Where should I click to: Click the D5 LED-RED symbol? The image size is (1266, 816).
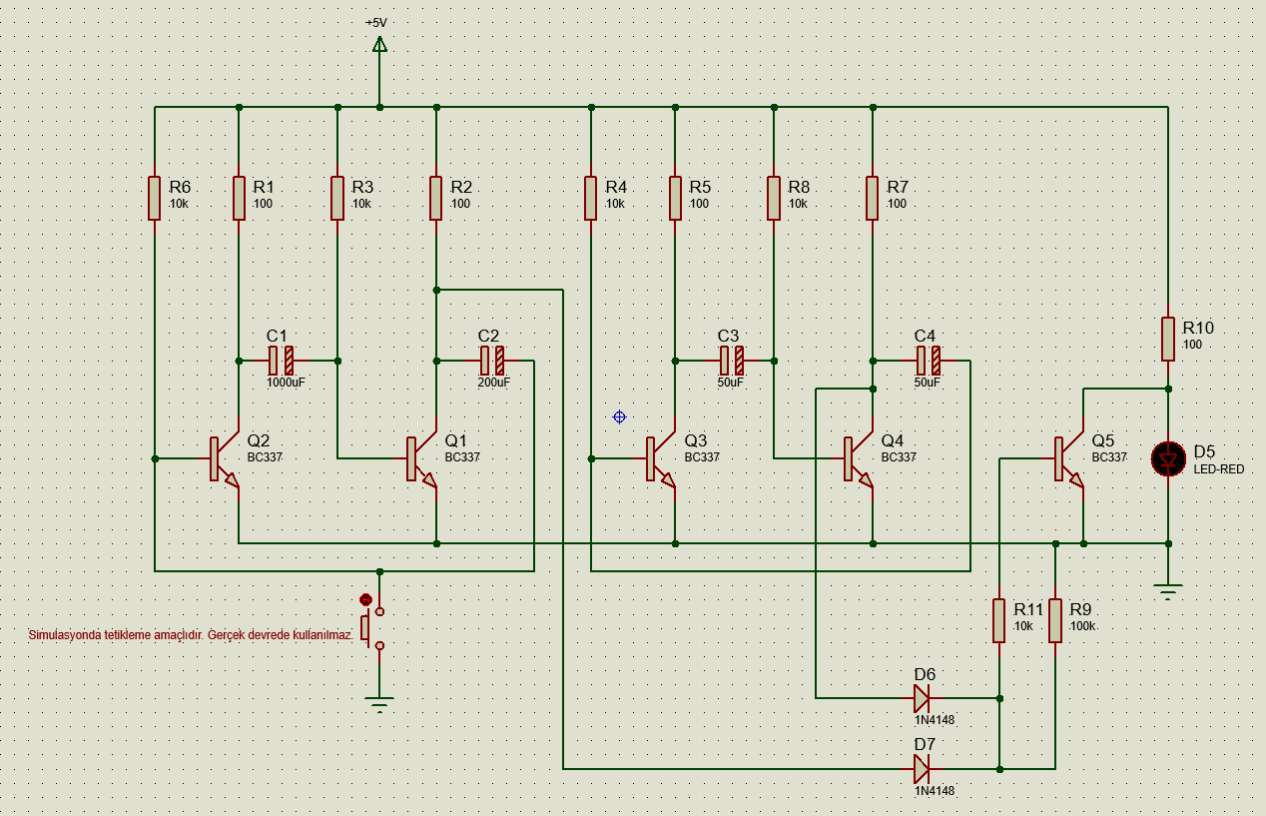click(x=1168, y=459)
